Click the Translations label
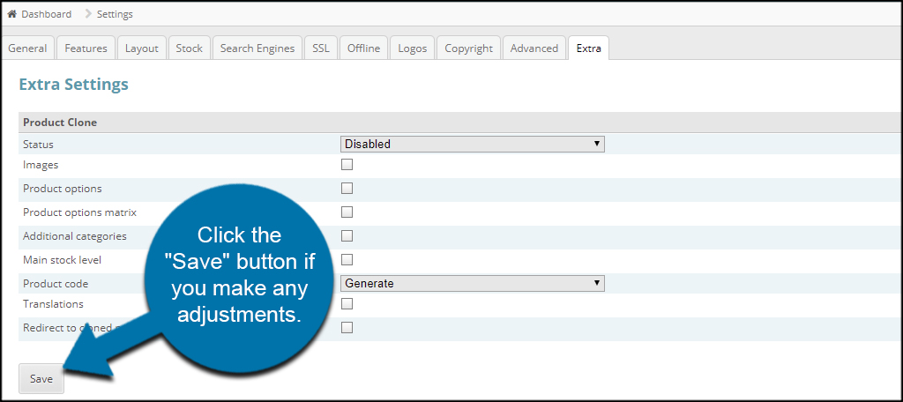Screen dimensions: 903x402 pos(53,304)
